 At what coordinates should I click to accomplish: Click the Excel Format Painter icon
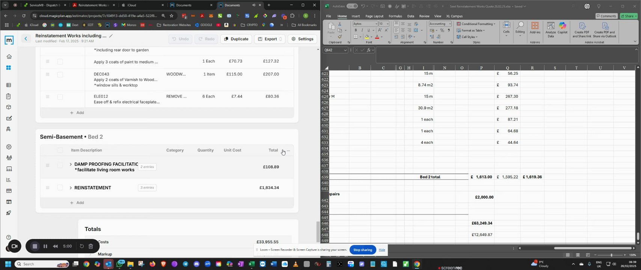(x=340, y=37)
